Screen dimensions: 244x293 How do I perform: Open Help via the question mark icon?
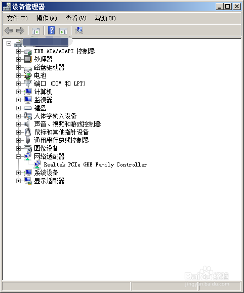[51, 30]
